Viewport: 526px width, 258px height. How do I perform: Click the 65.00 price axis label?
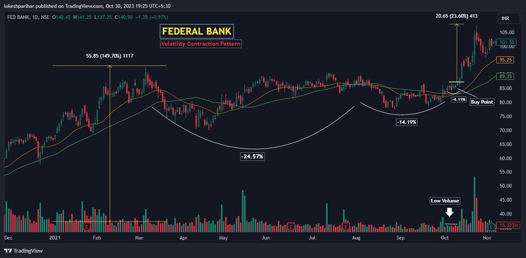pyautogui.click(x=506, y=144)
